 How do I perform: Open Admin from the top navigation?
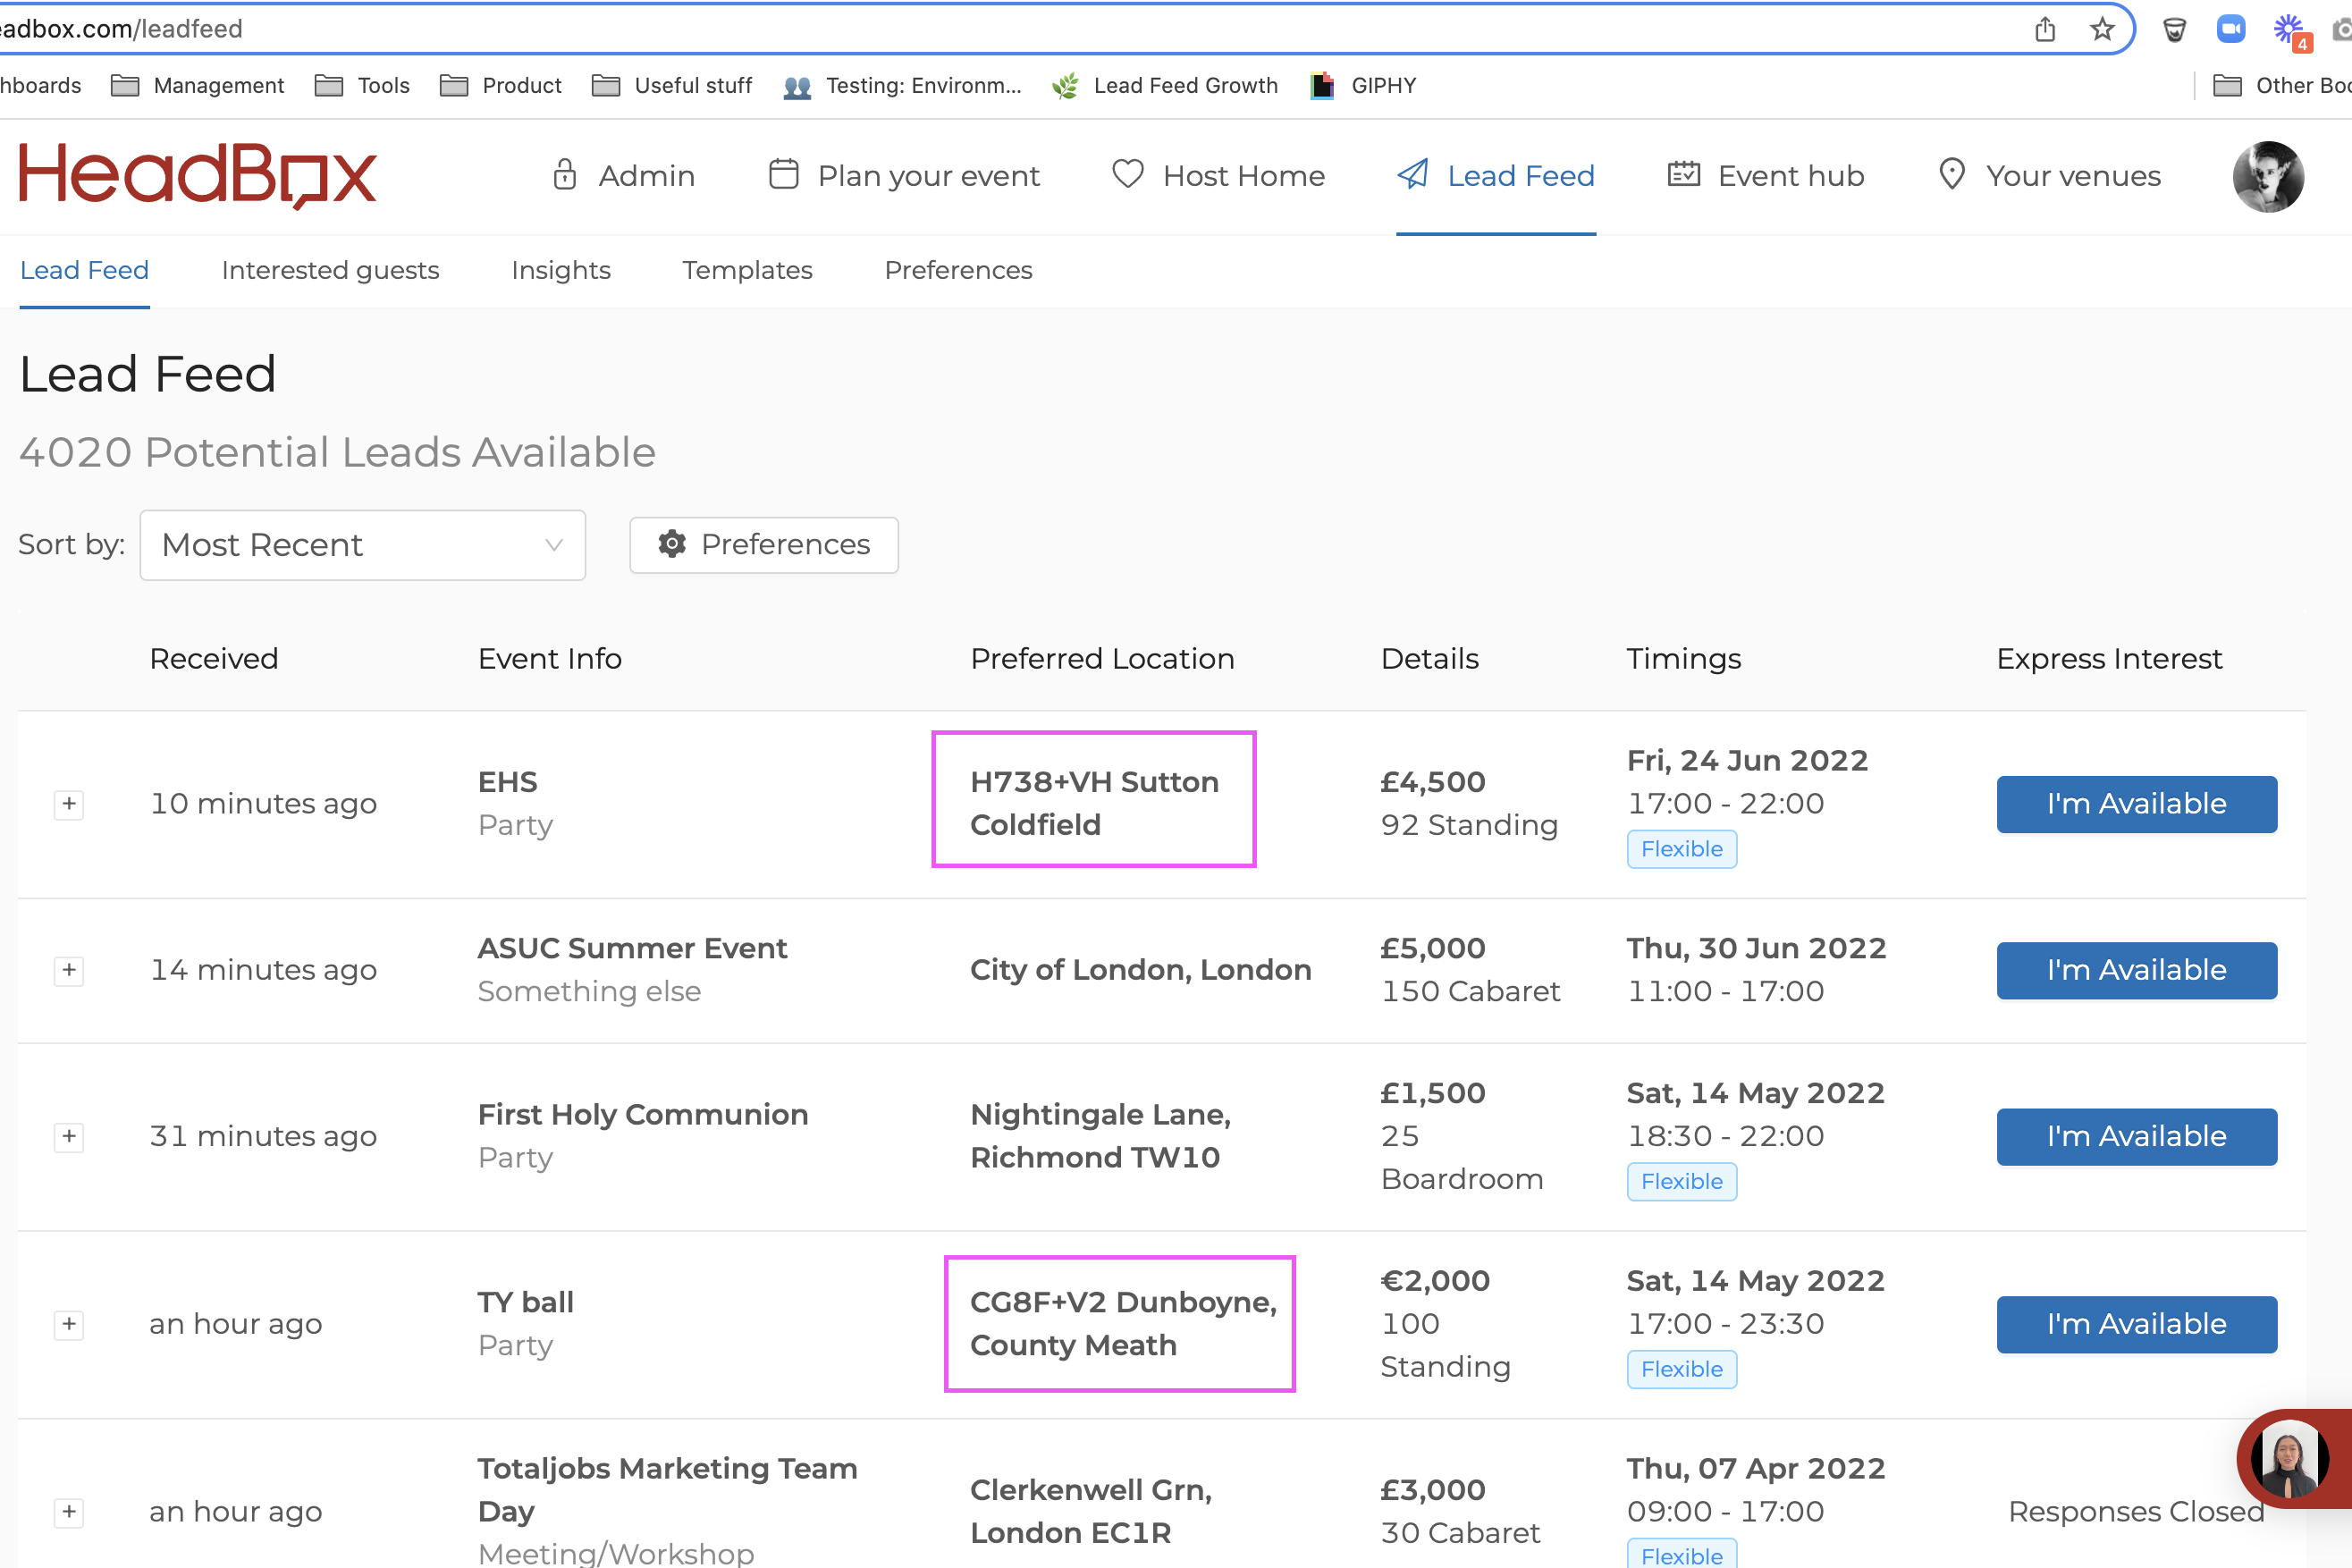coord(623,176)
